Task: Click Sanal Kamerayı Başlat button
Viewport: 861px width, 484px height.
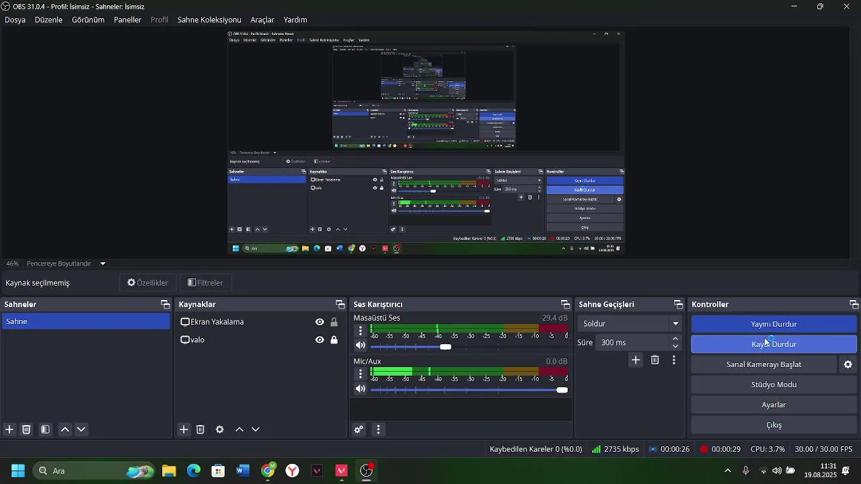Action: (764, 364)
